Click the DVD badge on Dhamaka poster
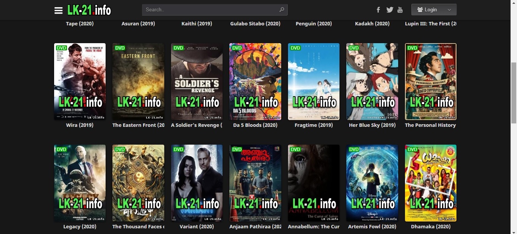 pyautogui.click(x=412, y=150)
